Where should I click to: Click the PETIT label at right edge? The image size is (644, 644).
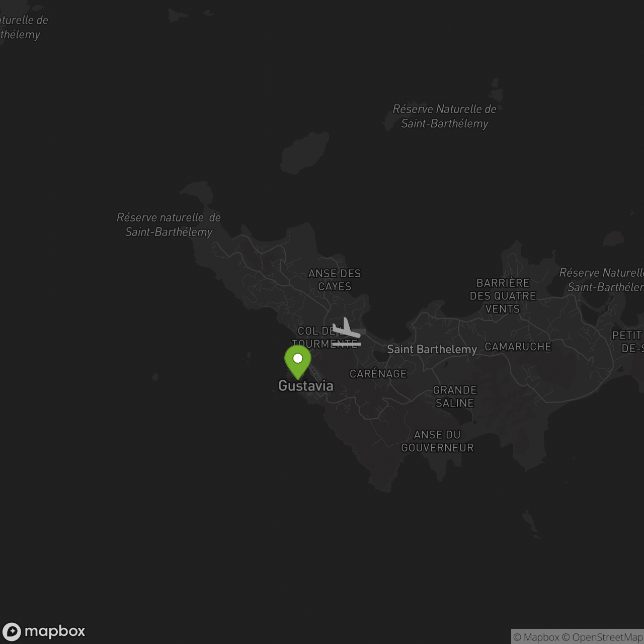[627, 342]
